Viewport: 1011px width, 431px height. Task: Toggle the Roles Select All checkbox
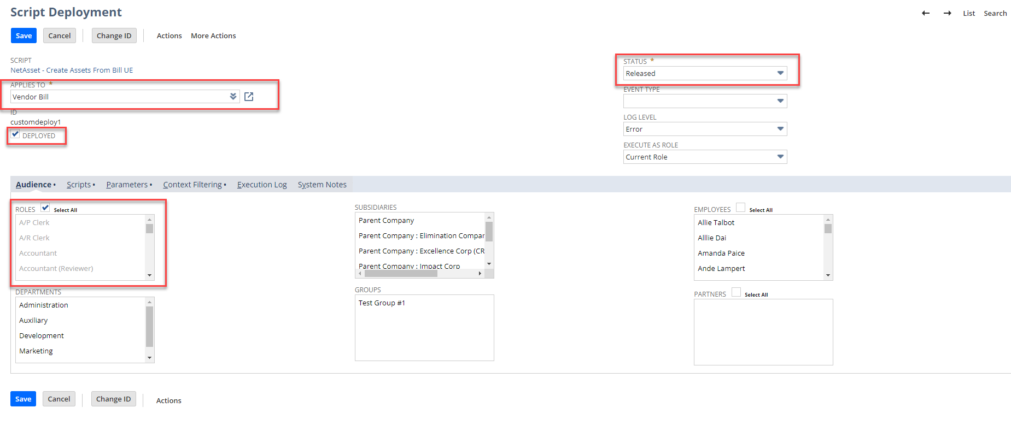(45, 208)
